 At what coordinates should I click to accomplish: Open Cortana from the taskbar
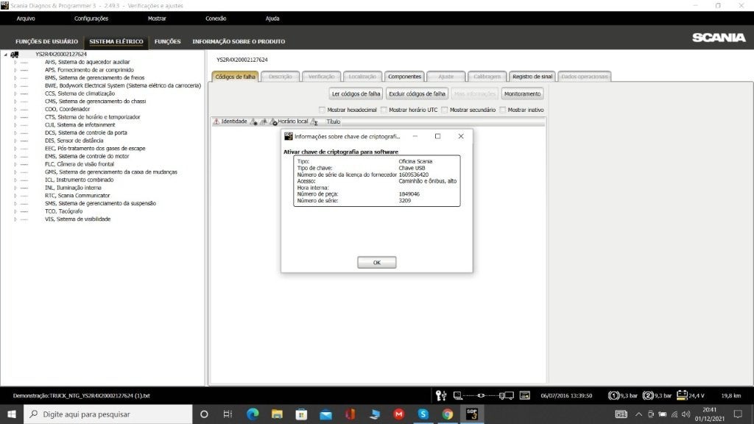point(204,414)
